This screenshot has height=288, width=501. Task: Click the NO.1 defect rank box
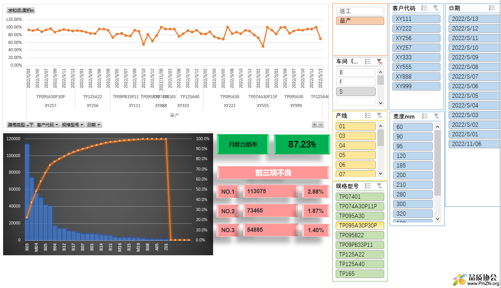coord(228,191)
